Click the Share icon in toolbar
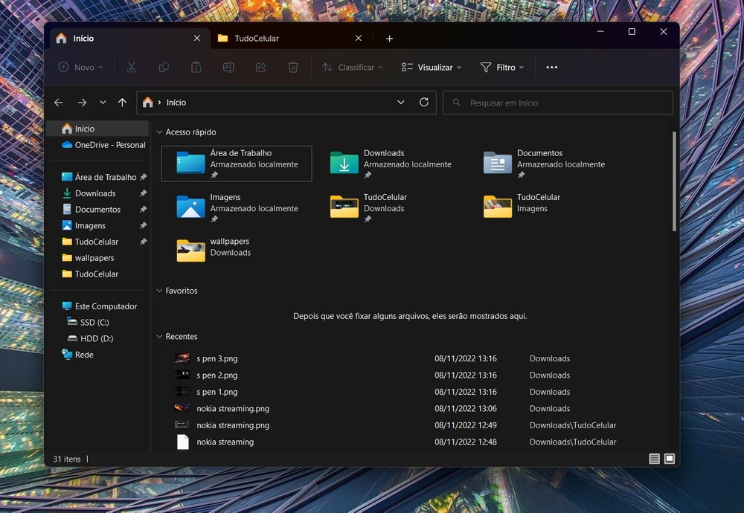 260,68
